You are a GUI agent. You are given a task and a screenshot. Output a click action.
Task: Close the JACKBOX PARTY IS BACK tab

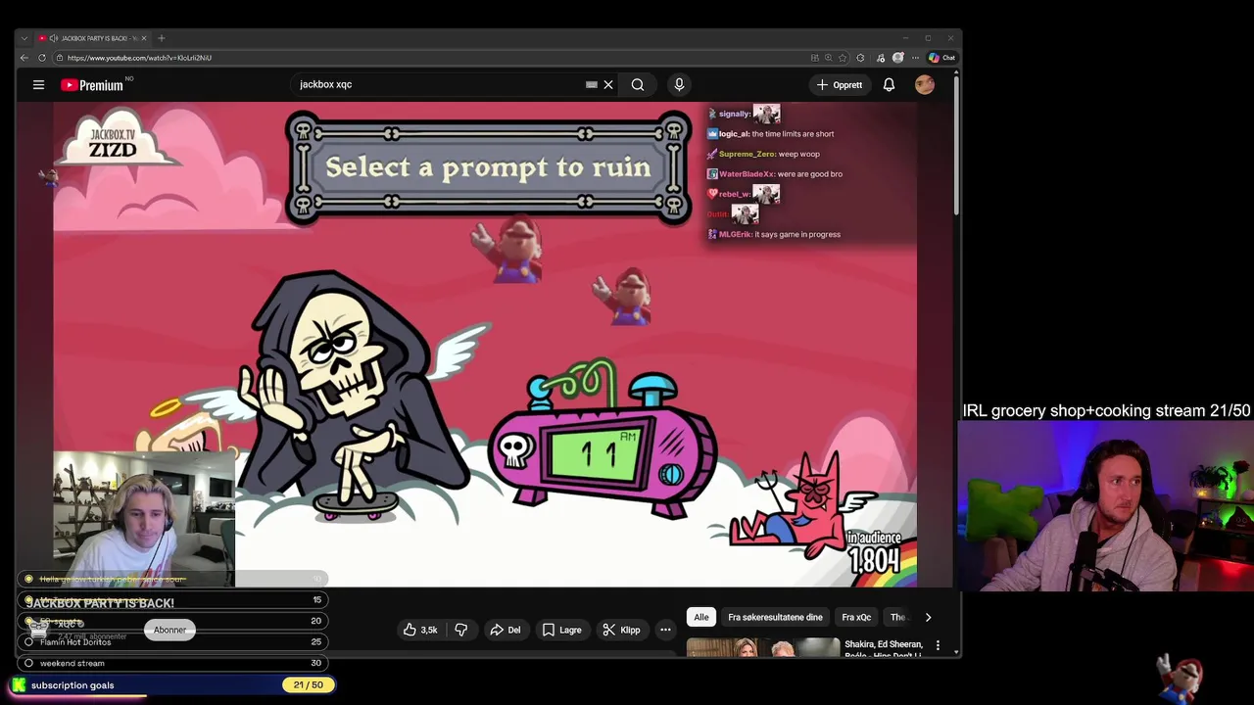point(144,38)
